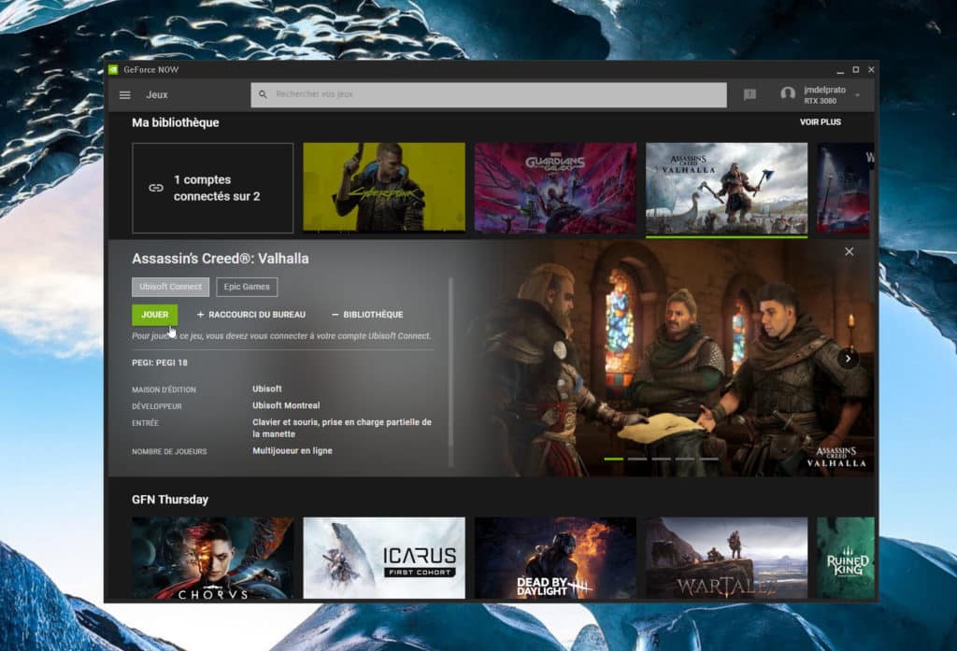The image size is (957, 651).
Task: Close the Assassin's Creed Valhalla details panel
Action: coord(849,251)
